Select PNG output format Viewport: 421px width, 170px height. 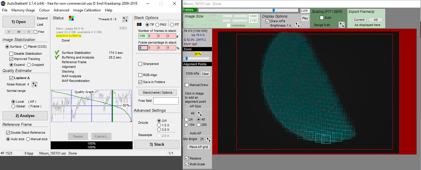tap(157, 25)
